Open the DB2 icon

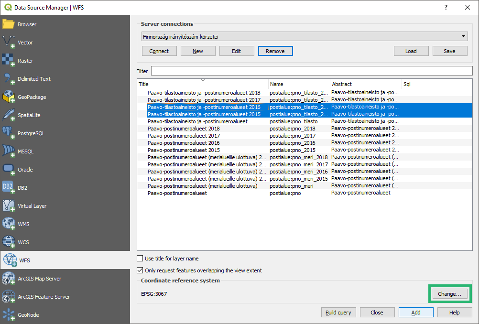click(x=8, y=187)
